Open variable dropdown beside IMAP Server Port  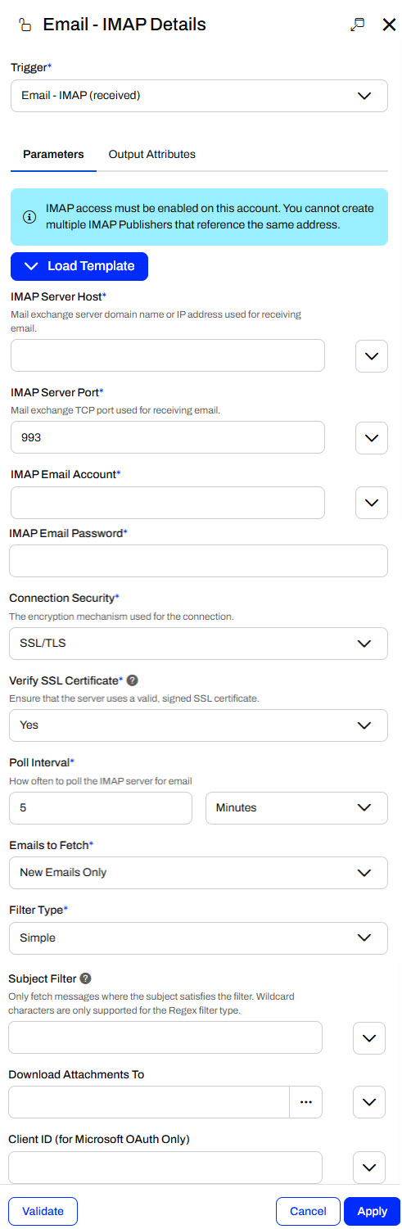[372, 438]
